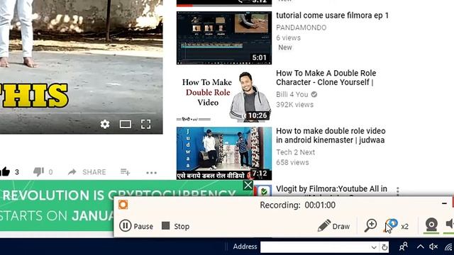
Task: Like the video with thumbs up
Action: click(x=5, y=171)
